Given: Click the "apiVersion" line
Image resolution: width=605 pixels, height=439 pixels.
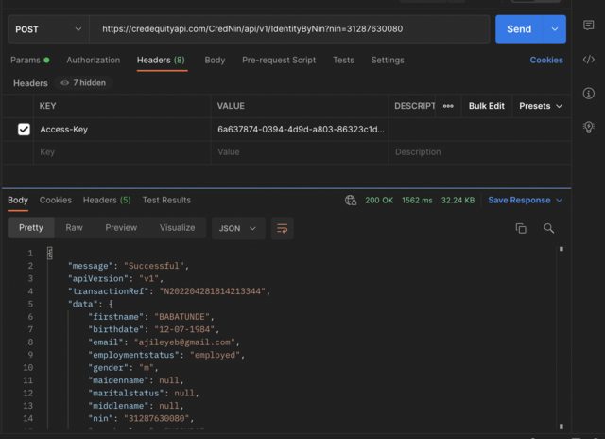Looking at the screenshot, I should (x=115, y=278).
